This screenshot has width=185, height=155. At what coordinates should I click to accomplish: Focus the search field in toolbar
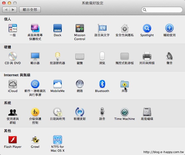point(162,10)
